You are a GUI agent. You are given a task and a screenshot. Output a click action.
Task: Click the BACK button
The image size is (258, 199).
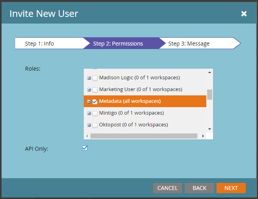click(x=199, y=188)
